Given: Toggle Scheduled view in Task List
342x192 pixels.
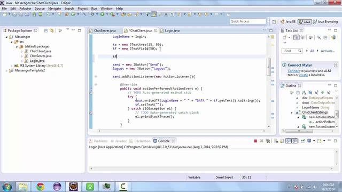Looking at the screenshot, I should 302,37.
